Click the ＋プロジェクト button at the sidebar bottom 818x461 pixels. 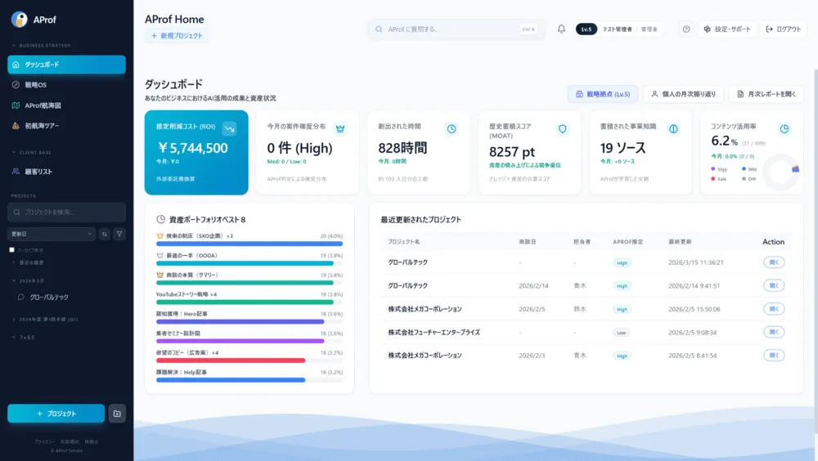56,414
